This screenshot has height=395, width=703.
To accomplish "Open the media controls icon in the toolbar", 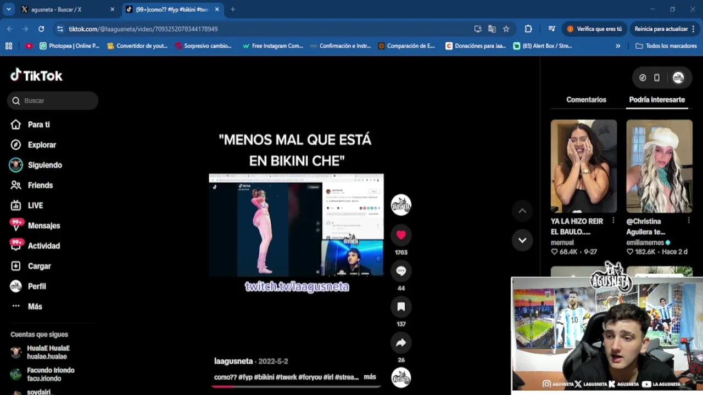I will tap(552, 29).
